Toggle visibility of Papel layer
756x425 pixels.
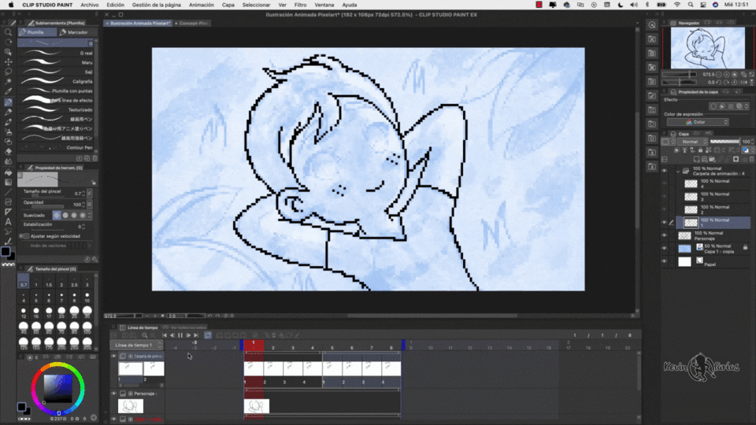pos(665,261)
